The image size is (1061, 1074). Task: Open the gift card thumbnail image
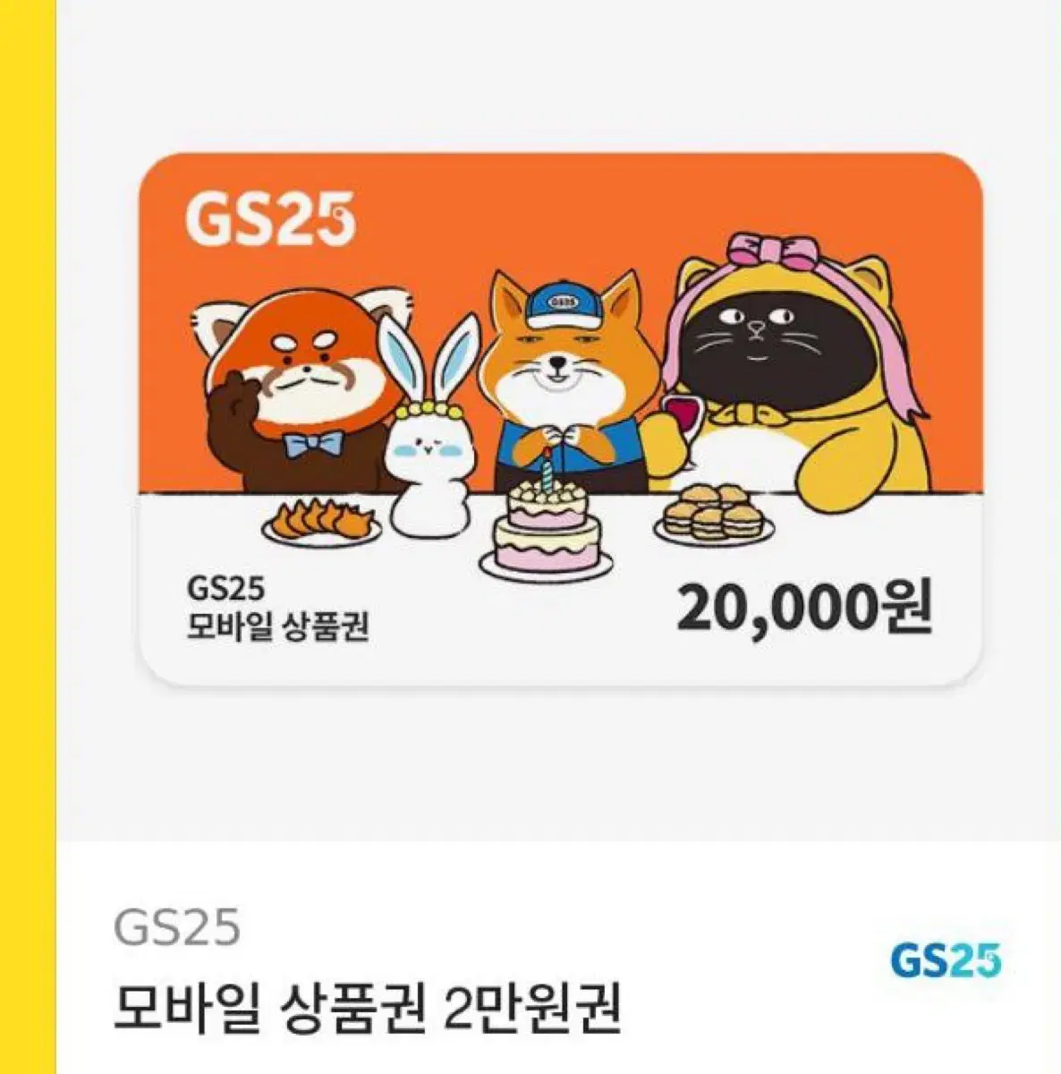coord(561,419)
